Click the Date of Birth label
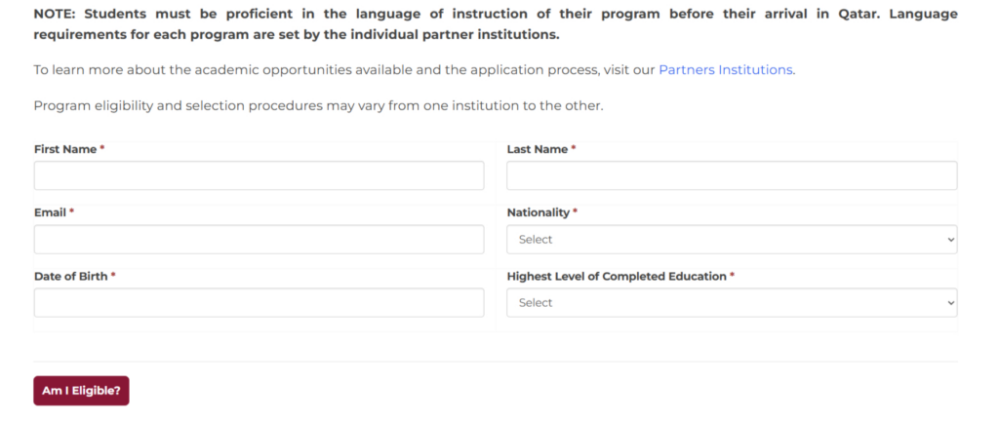The image size is (999, 421). (70, 276)
